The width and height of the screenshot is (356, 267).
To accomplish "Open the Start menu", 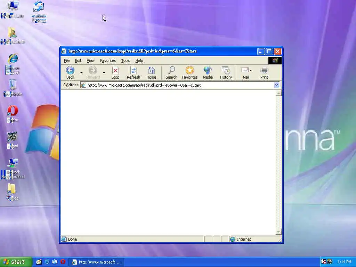I will click(16, 262).
